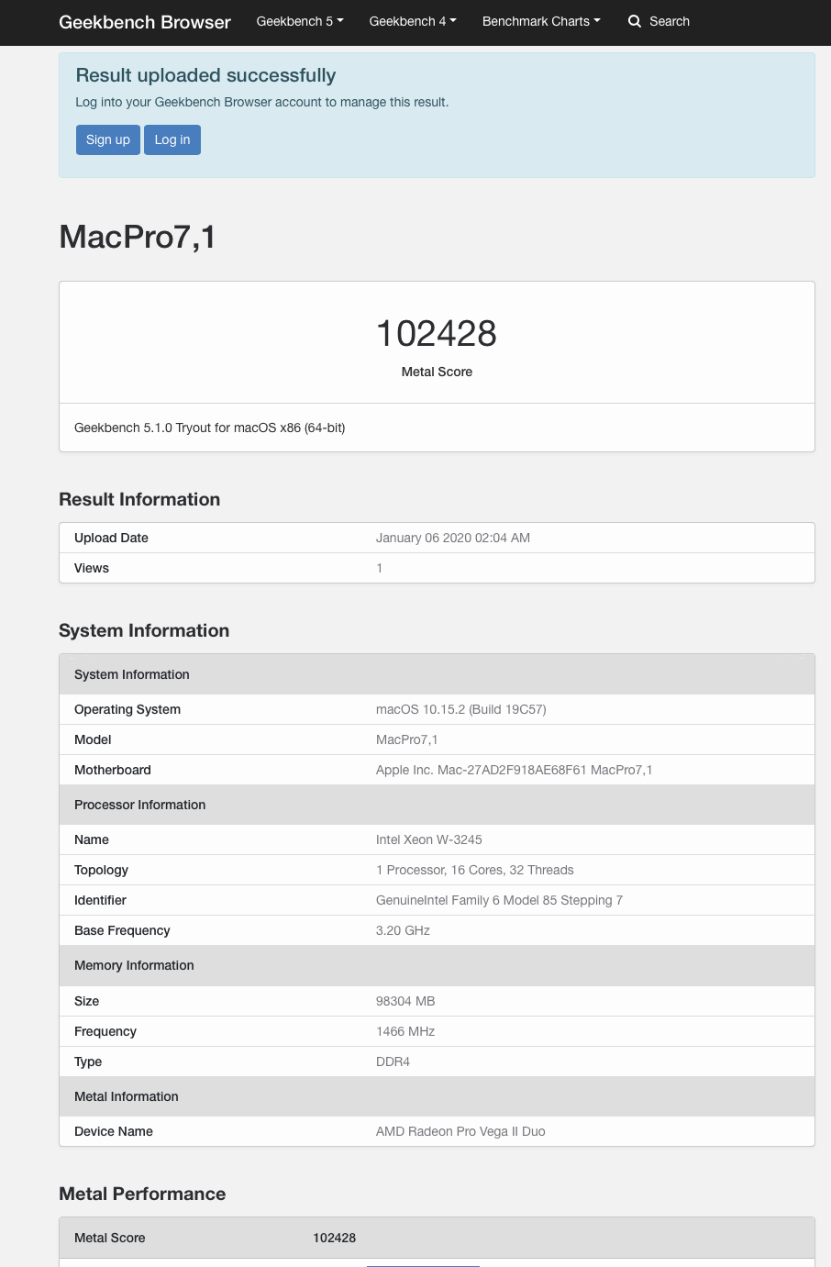This screenshot has width=831, height=1267.
Task: Click the Log in button
Action: pos(172,139)
